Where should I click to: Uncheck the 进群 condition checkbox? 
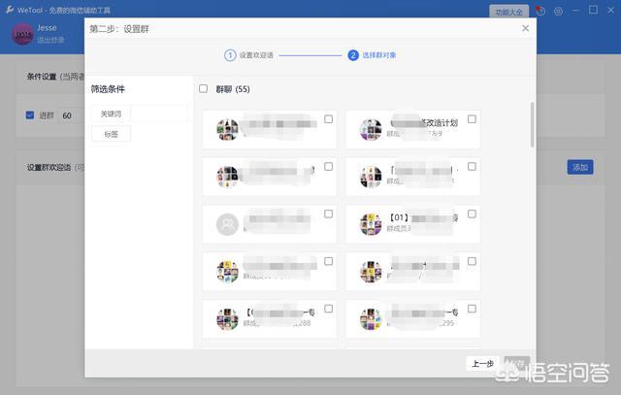[30, 115]
